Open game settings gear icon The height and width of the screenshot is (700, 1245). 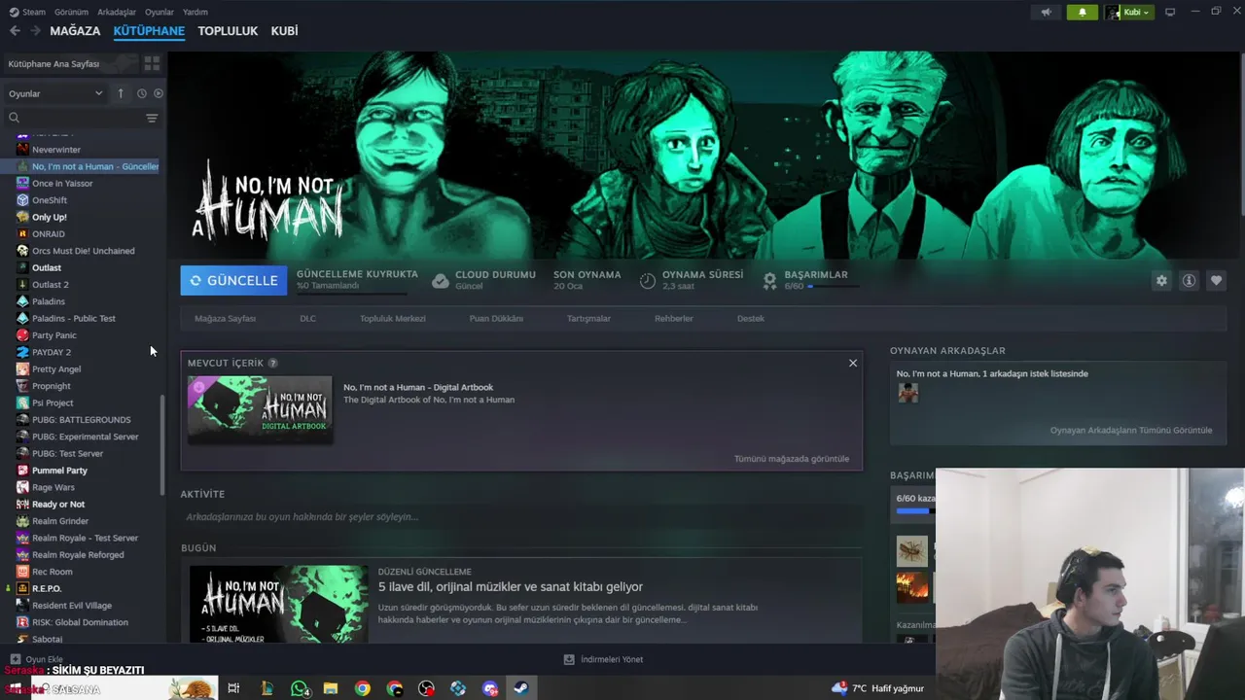pyautogui.click(x=1161, y=280)
